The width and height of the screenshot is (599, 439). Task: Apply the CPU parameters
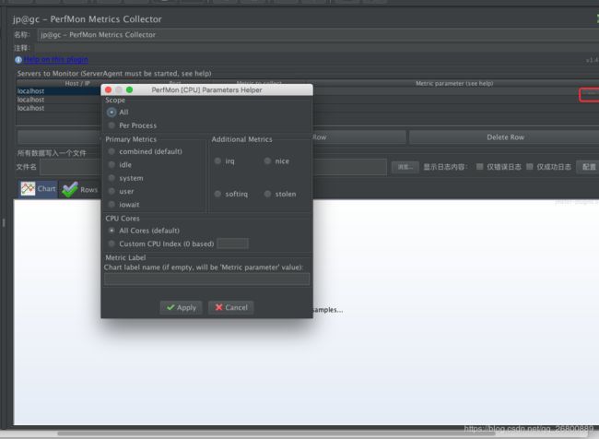tap(181, 307)
